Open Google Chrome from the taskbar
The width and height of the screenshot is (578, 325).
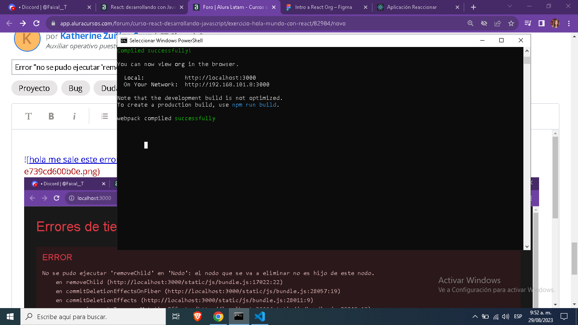pyautogui.click(x=218, y=317)
